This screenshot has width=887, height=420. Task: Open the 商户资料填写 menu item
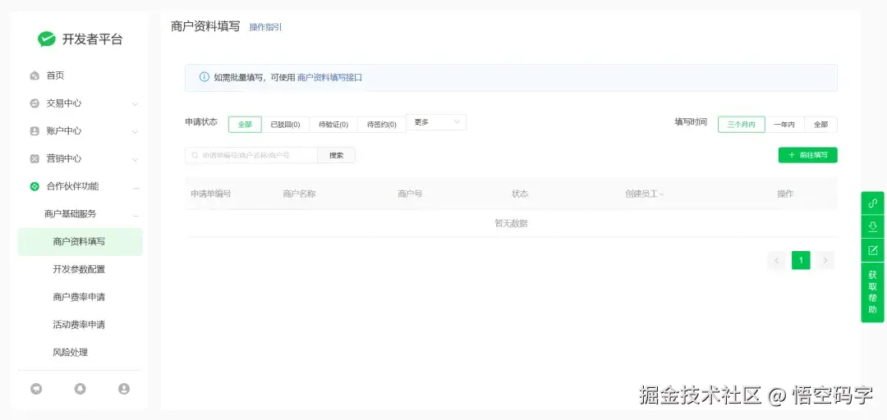80,242
